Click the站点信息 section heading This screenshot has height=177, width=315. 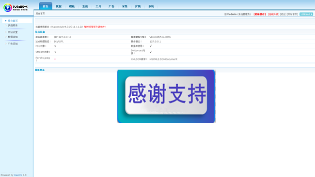(x=40, y=32)
